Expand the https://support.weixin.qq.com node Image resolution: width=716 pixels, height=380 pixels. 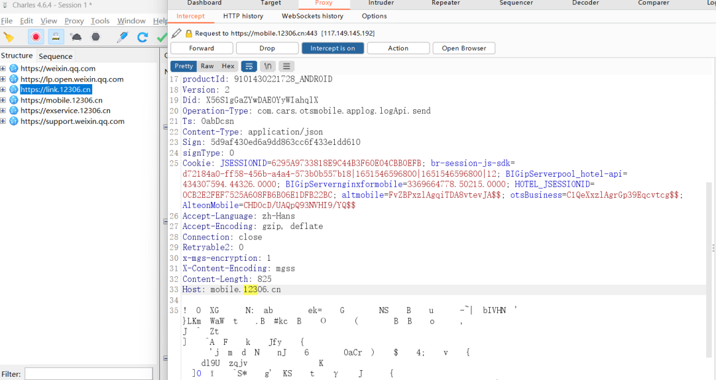(3, 121)
